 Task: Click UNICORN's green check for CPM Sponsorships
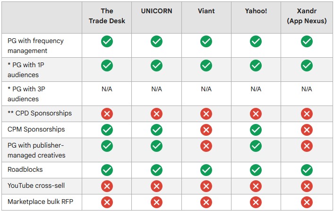[x=156, y=130]
